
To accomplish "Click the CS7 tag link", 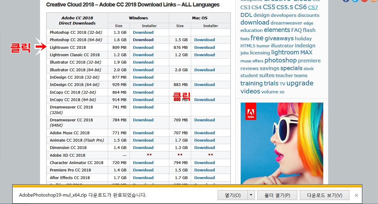I will point(313,7).
